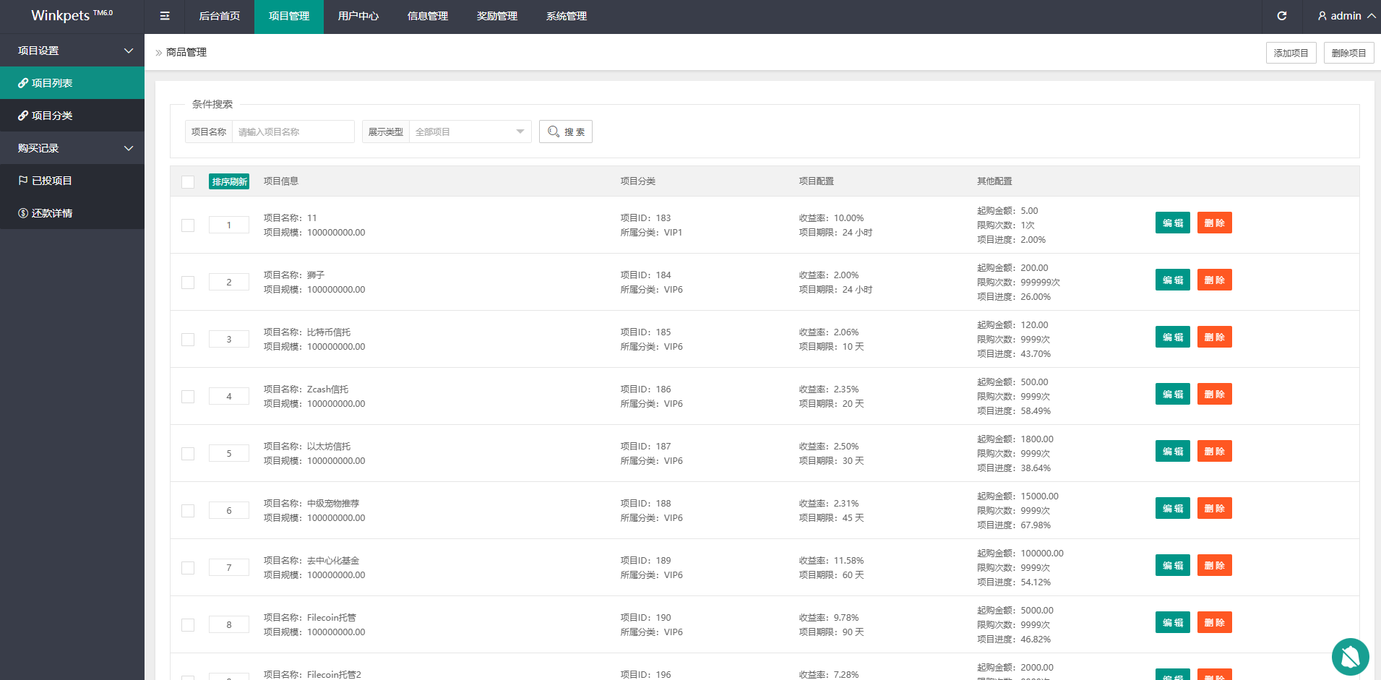Click the magnifier search button
The height and width of the screenshot is (680, 1381).
point(565,132)
